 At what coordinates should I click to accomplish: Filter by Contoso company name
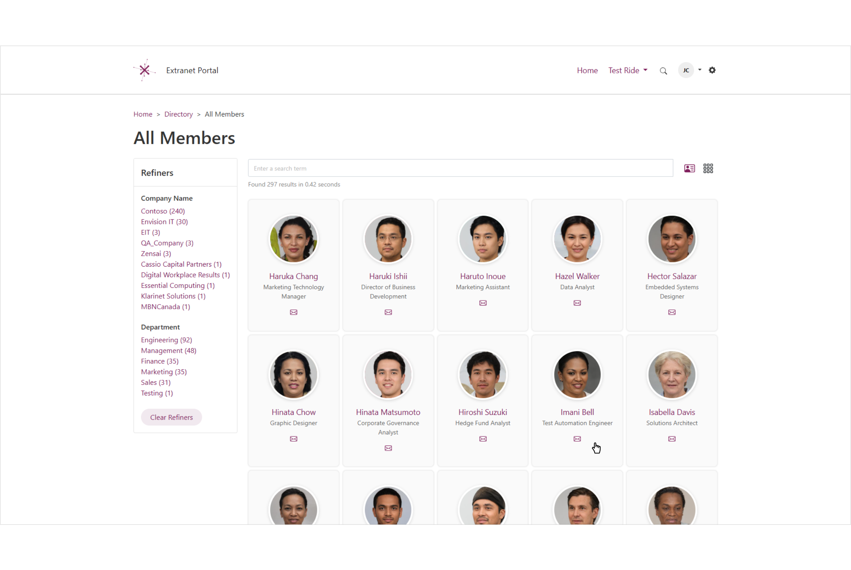(x=162, y=211)
